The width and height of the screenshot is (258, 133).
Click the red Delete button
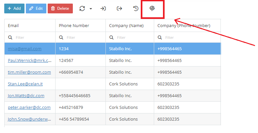[x=60, y=8]
